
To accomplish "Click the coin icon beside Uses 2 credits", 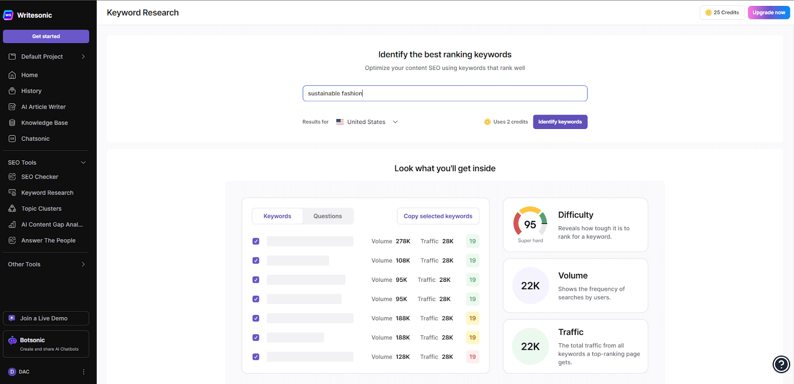I will 487,122.
